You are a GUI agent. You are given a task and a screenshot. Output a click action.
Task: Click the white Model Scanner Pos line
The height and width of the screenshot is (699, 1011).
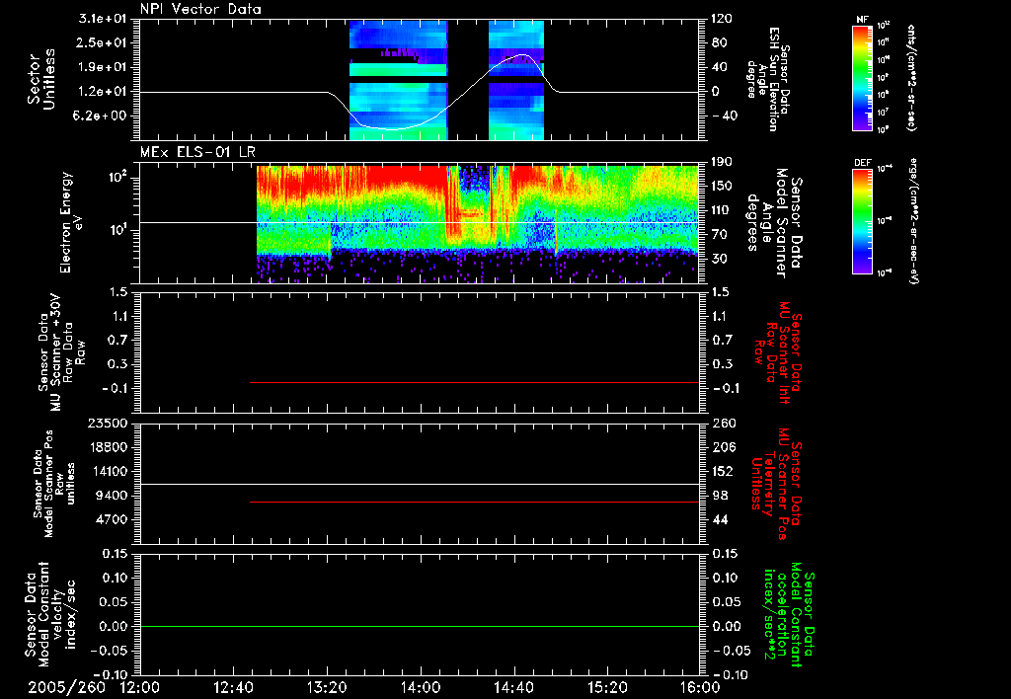click(x=419, y=484)
